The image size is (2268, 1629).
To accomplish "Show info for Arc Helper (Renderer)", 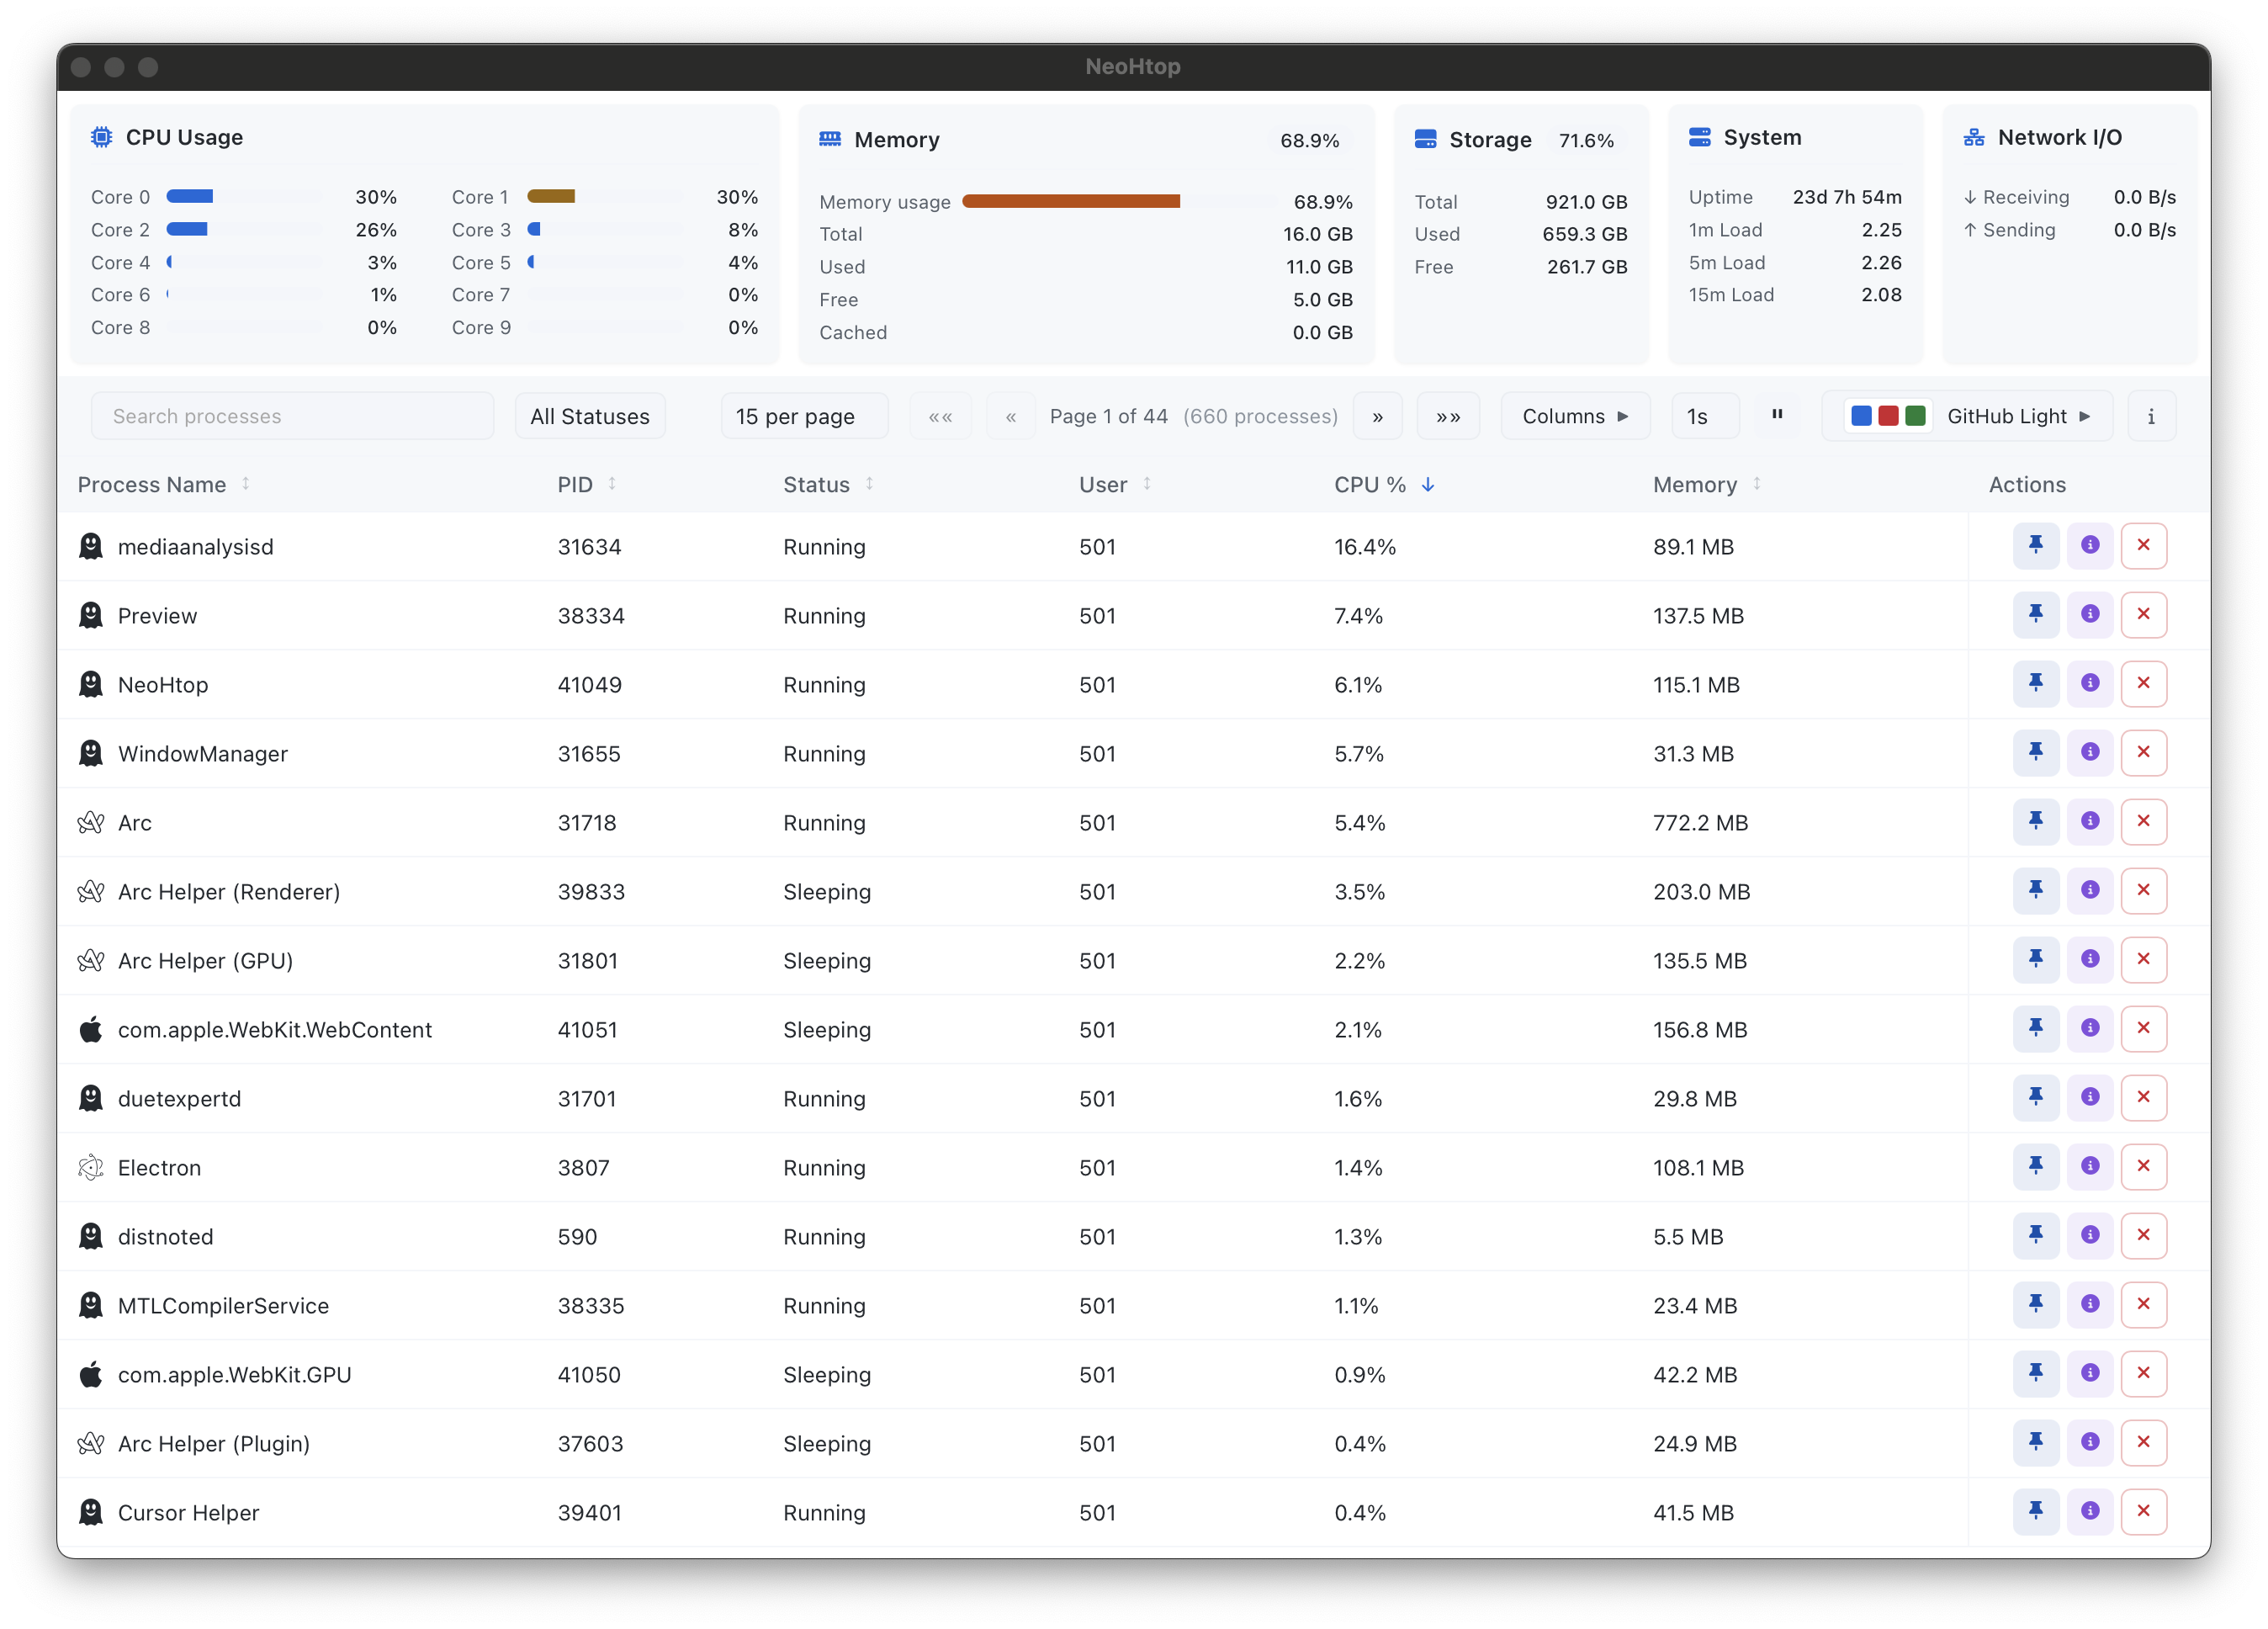I will 2089,891.
